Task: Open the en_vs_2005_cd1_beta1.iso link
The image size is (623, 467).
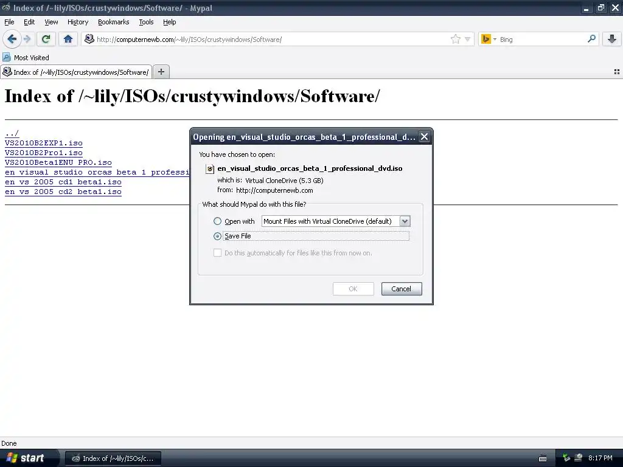Action: pyautogui.click(x=63, y=182)
